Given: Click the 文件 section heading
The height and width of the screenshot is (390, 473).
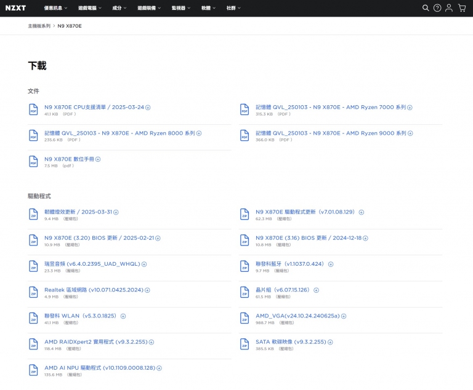Looking at the screenshot, I should 33,91.
